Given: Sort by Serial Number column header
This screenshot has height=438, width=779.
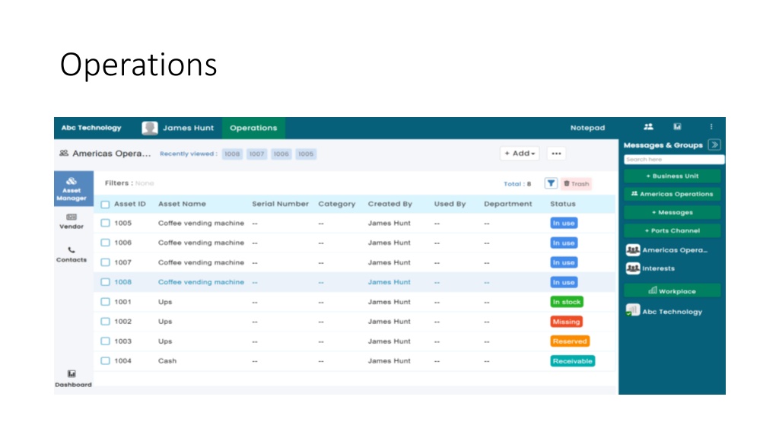Looking at the screenshot, I should [x=280, y=204].
